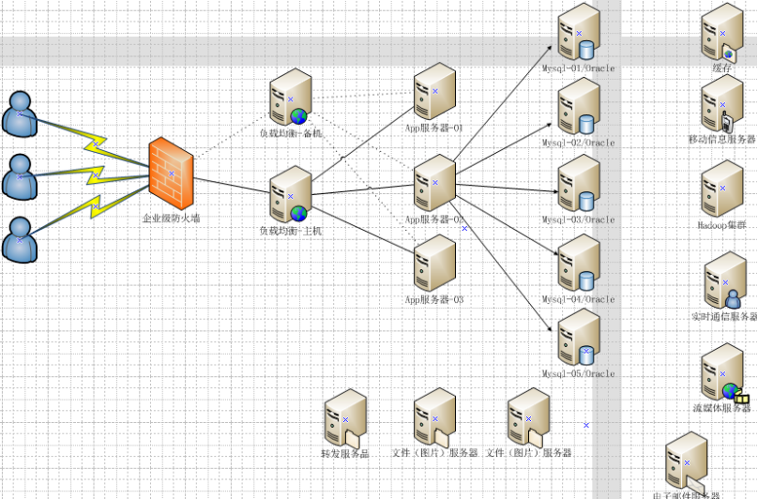758x499 pixels.
Task: Select the 负载均衡-备机 server icon
Action: [x=291, y=98]
